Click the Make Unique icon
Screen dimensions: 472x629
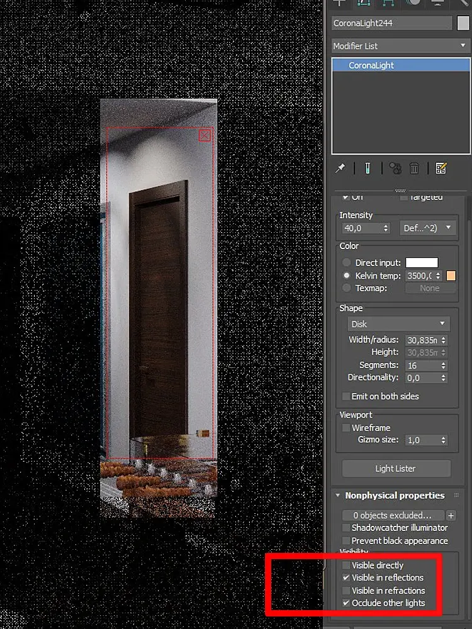[395, 168]
